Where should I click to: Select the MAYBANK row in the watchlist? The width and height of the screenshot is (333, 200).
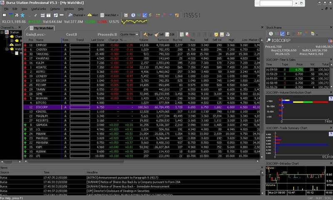coord(142,143)
